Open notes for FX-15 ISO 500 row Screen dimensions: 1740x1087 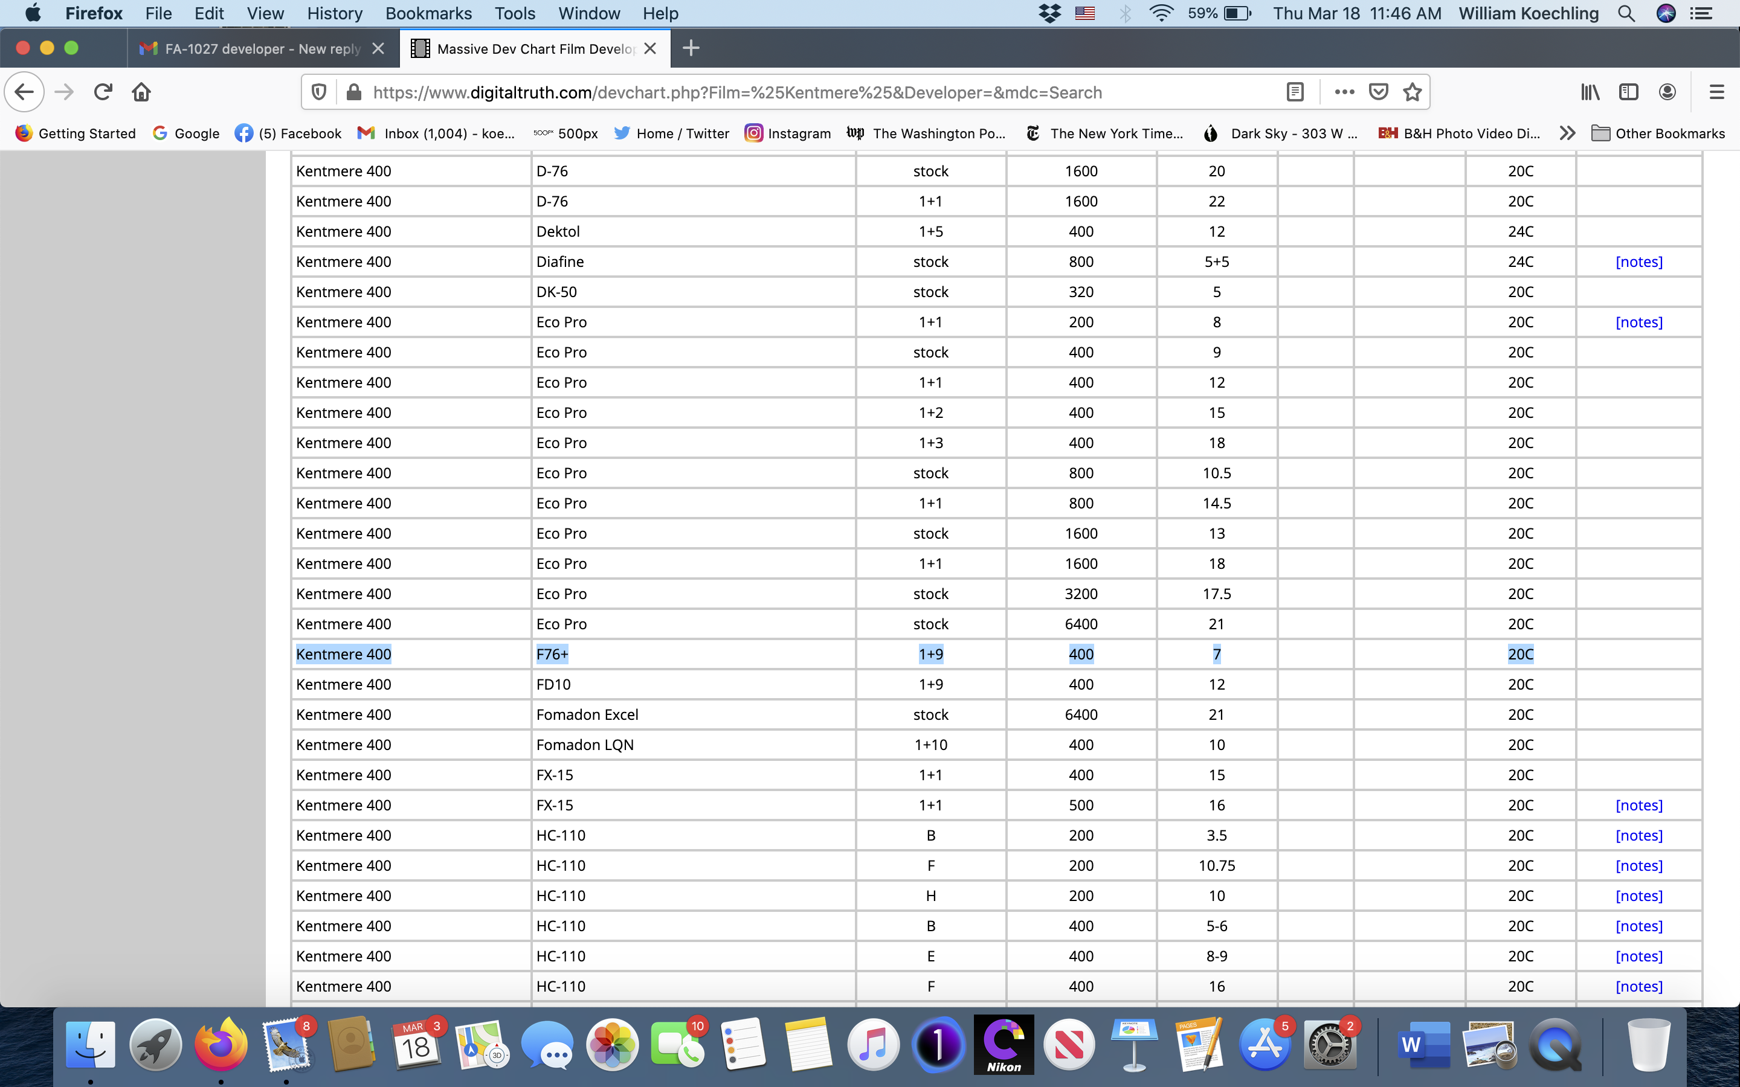click(1638, 805)
